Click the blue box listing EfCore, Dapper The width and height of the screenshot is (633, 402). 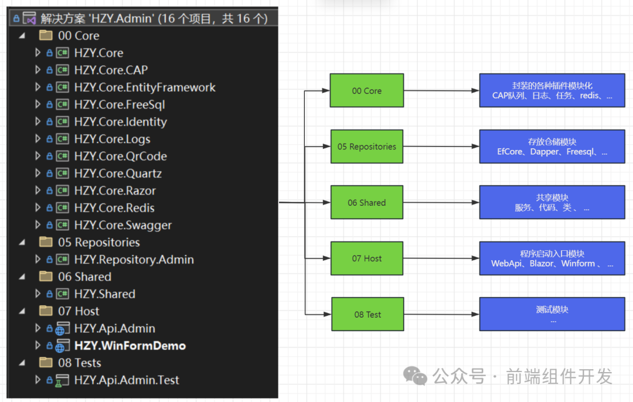point(552,147)
